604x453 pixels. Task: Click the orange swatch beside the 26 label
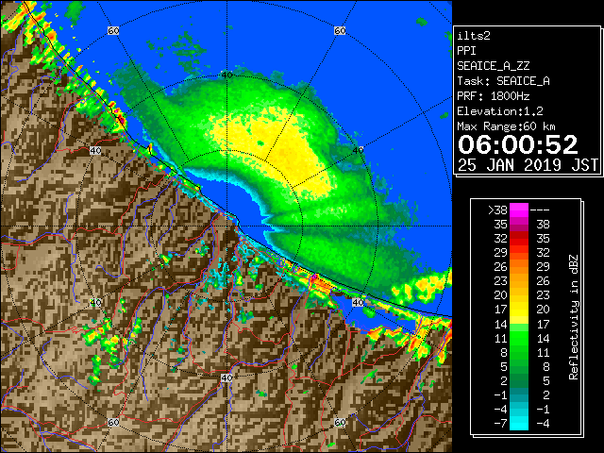pyautogui.click(x=519, y=267)
